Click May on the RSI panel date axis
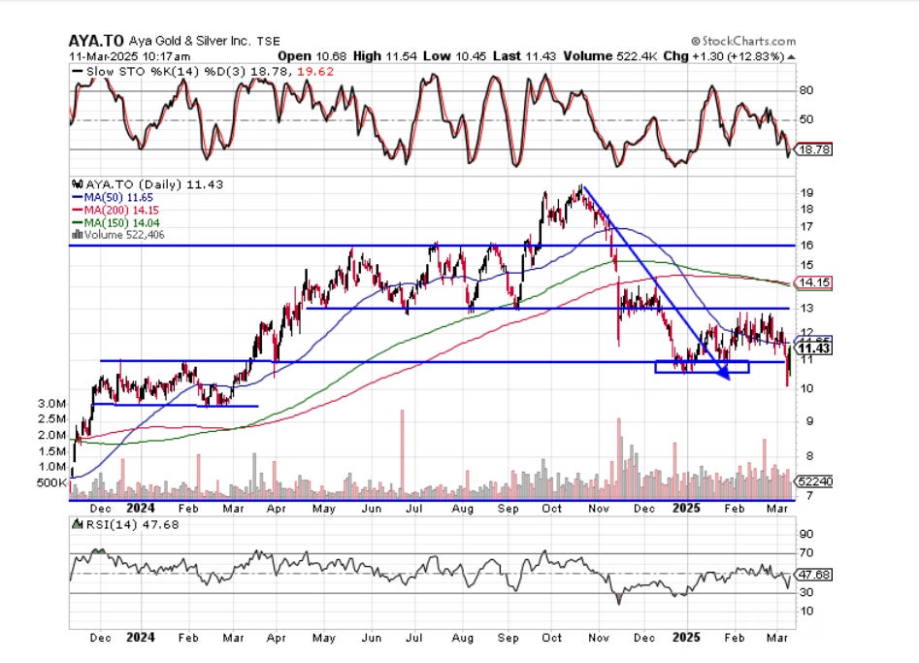Viewport: 919px width, 663px height. point(323,638)
